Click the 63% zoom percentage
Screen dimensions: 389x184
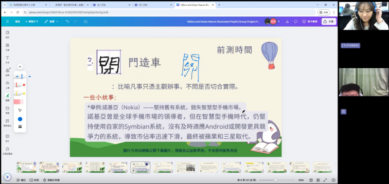coord(301,180)
